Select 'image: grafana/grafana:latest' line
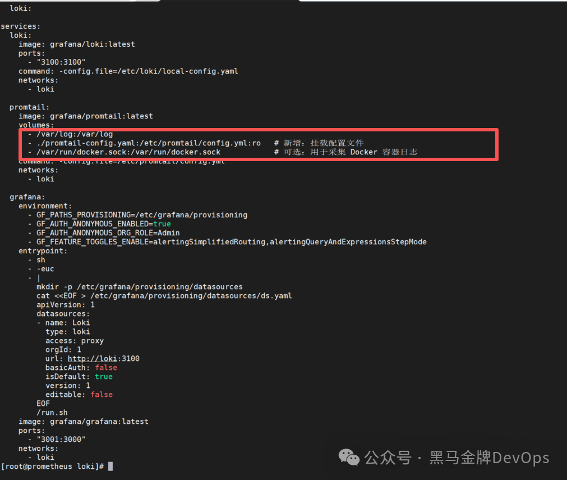This screenshot has width=567, height=480. (84, 422)
